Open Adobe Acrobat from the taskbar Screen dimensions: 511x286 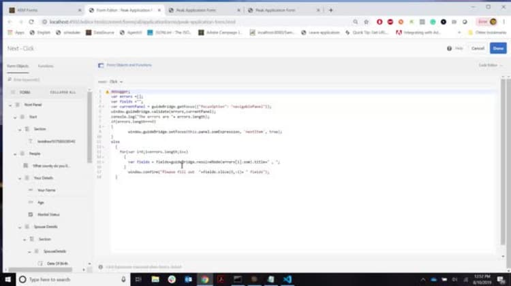tap(221, 279)
